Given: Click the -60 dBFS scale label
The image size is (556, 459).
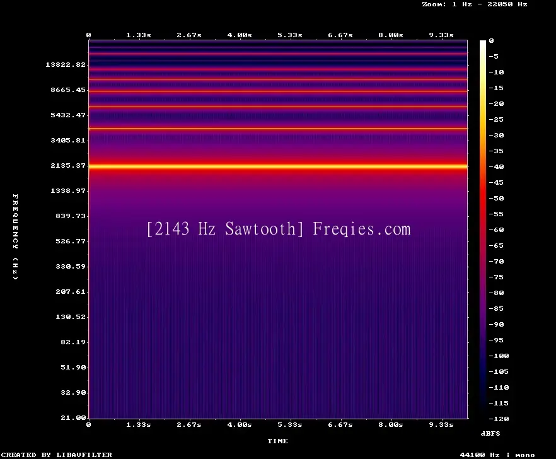Looking at the screenshot, I should (496, 230).
